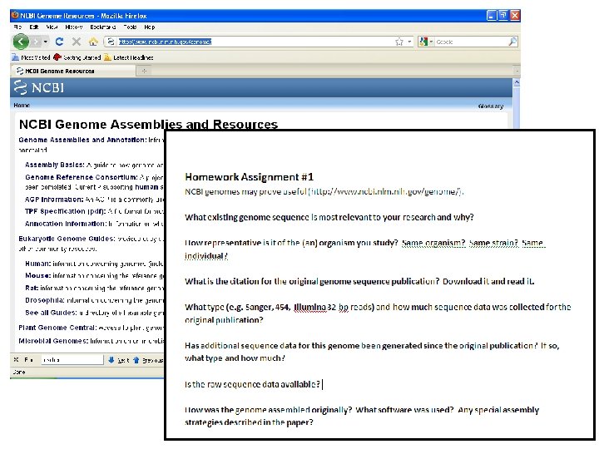Open the See all Guides link
This screenshot has height=449, width=599.
51,313
